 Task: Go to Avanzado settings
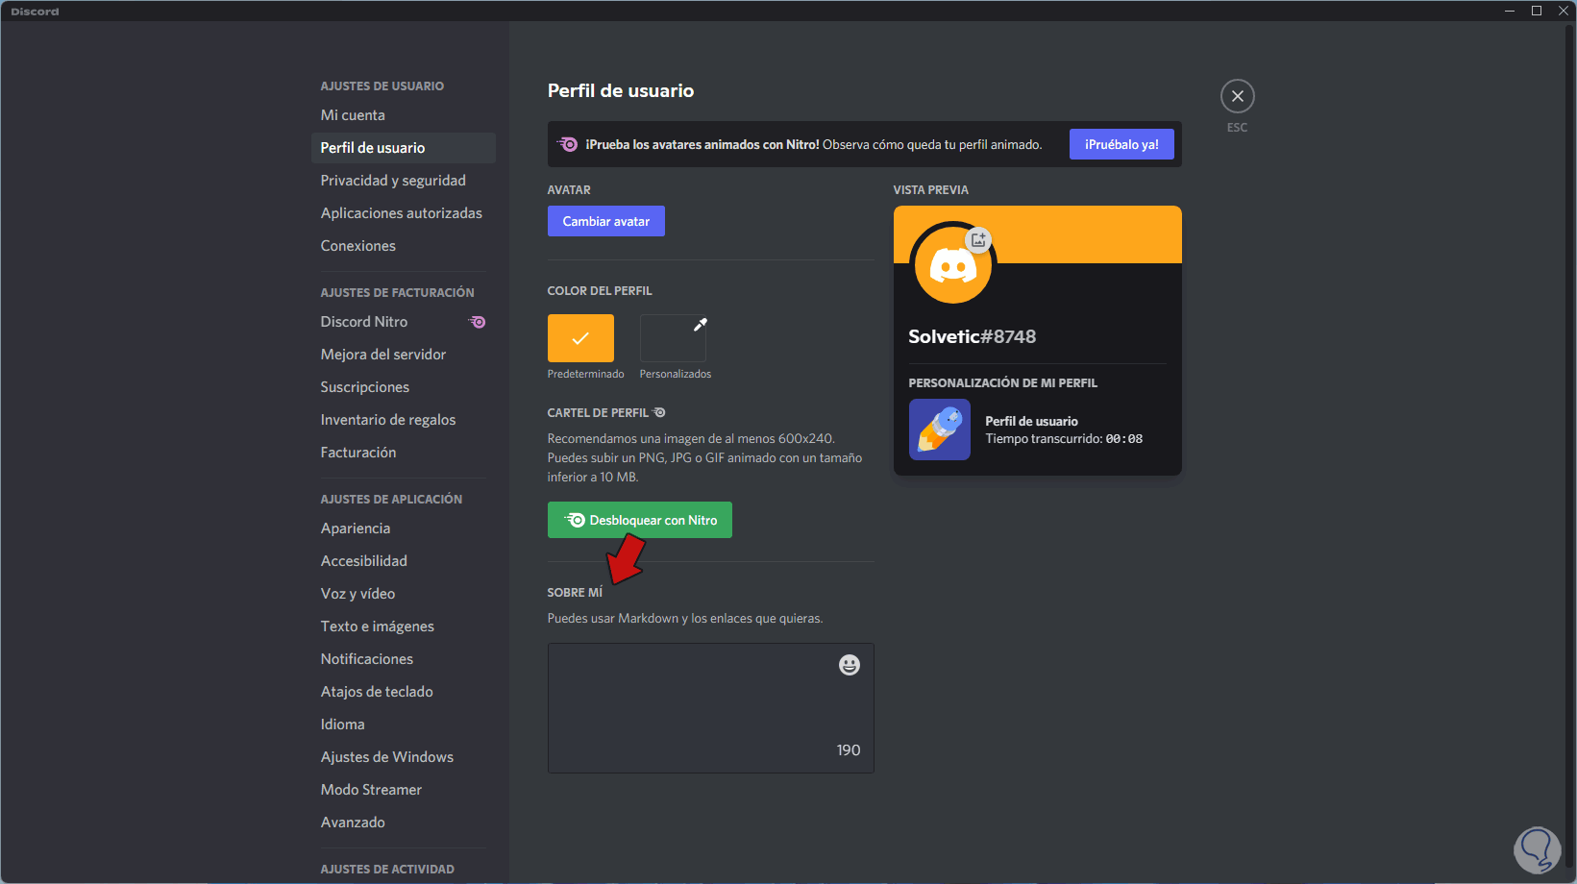click(x=404, y=823)
